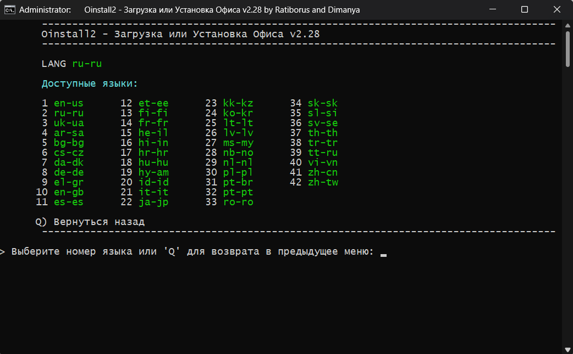Select the en-us language entry
573x354 pixels.
(x=68, y=103)
